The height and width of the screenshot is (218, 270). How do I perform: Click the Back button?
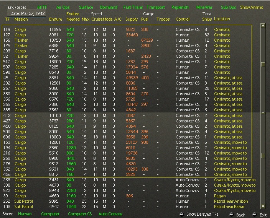[240, 215]
